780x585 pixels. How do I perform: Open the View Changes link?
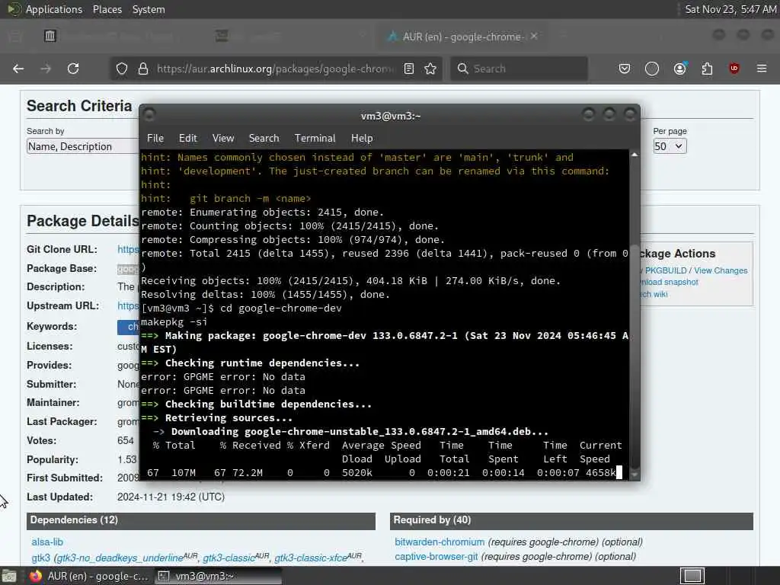pyautogui.click(x=721, y=270)
